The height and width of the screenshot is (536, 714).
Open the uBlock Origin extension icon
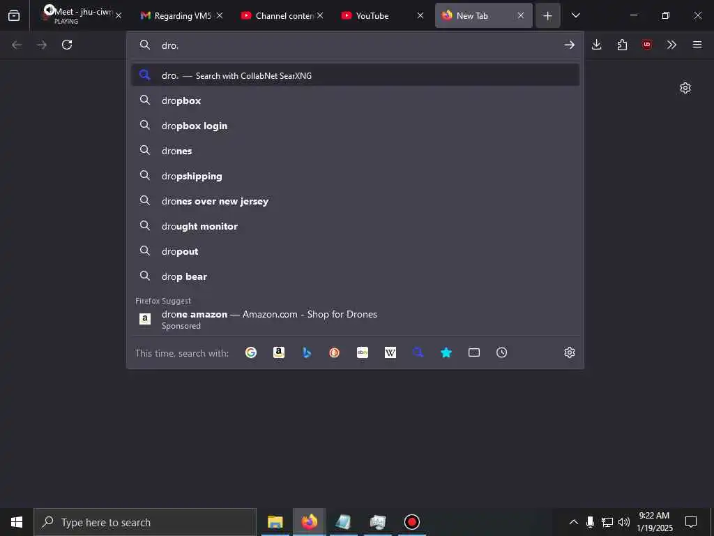pos(646,45)
